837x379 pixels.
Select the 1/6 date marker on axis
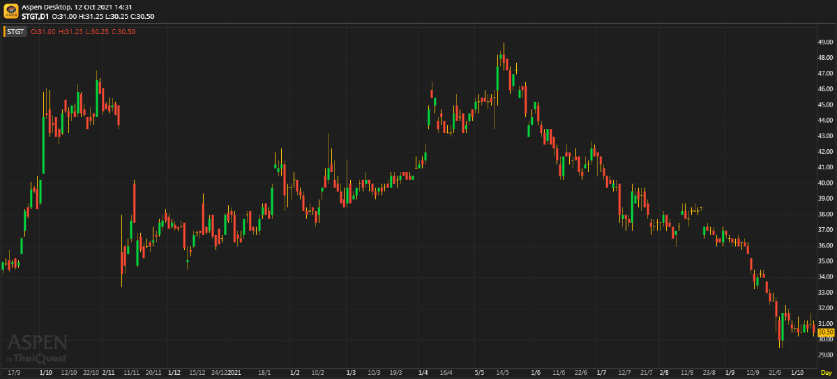[536, 373]
